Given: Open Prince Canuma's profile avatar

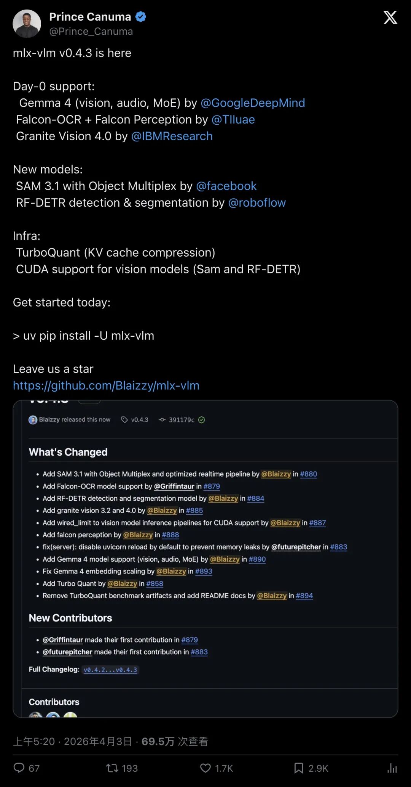Looking at the screenshot, I should 27,24.
